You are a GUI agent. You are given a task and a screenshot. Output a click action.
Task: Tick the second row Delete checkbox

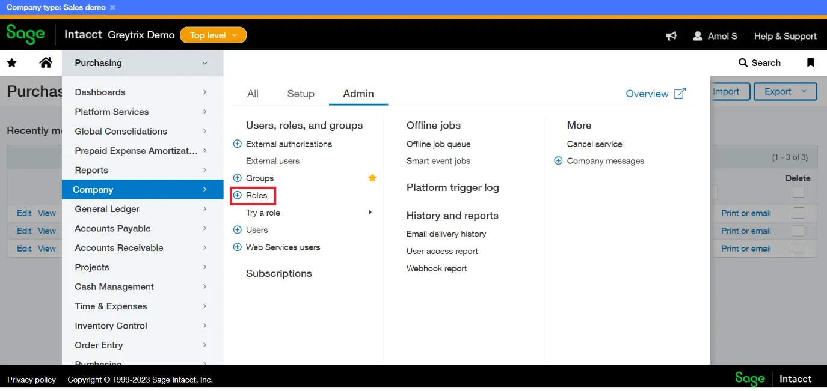(x=798, y=231)
